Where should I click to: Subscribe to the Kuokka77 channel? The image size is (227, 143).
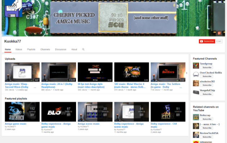click(207, 41)
